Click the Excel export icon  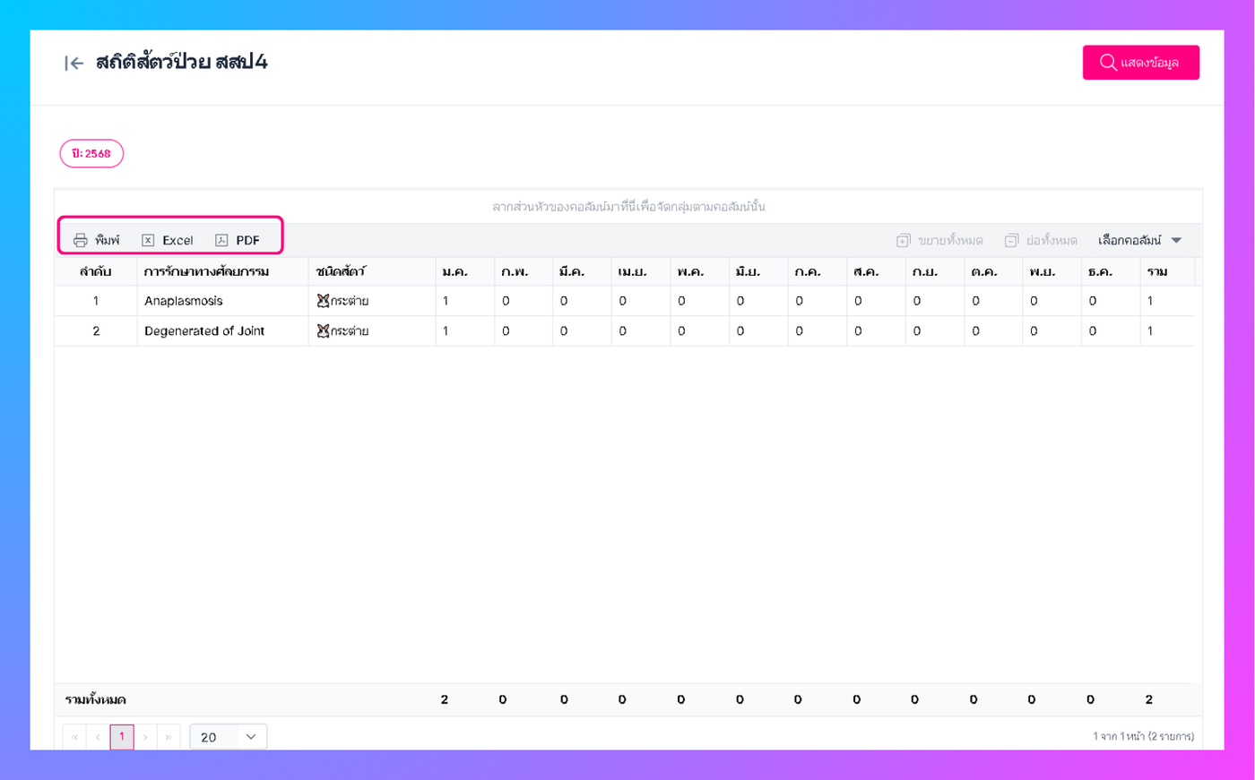148,240
